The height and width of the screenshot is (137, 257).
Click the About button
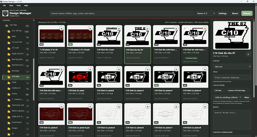[x=235, y=13]
